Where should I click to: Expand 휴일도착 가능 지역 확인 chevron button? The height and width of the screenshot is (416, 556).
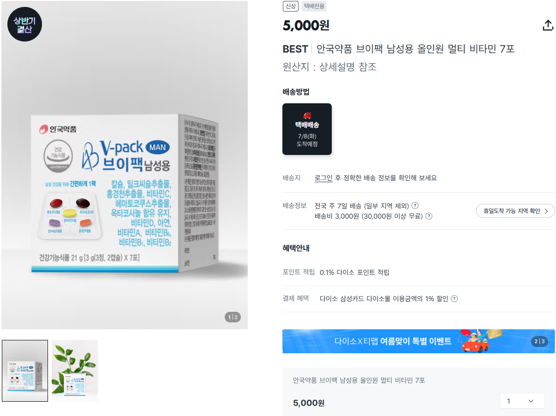point(515,211)
